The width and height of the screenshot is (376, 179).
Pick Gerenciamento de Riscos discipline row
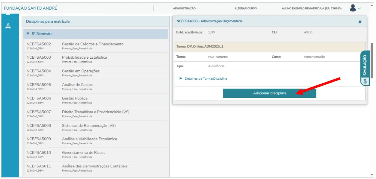[84, 153]
